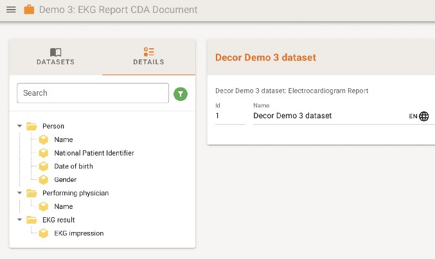
Task: Open the hamburger navigation menu
Action: [11, 10]
